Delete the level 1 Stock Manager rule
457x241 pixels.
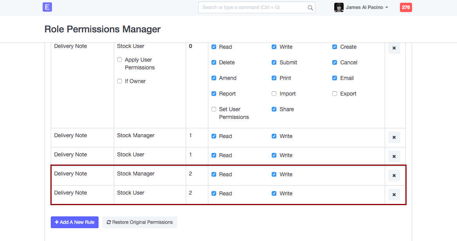pyautogui.click(x=394, y=137)
